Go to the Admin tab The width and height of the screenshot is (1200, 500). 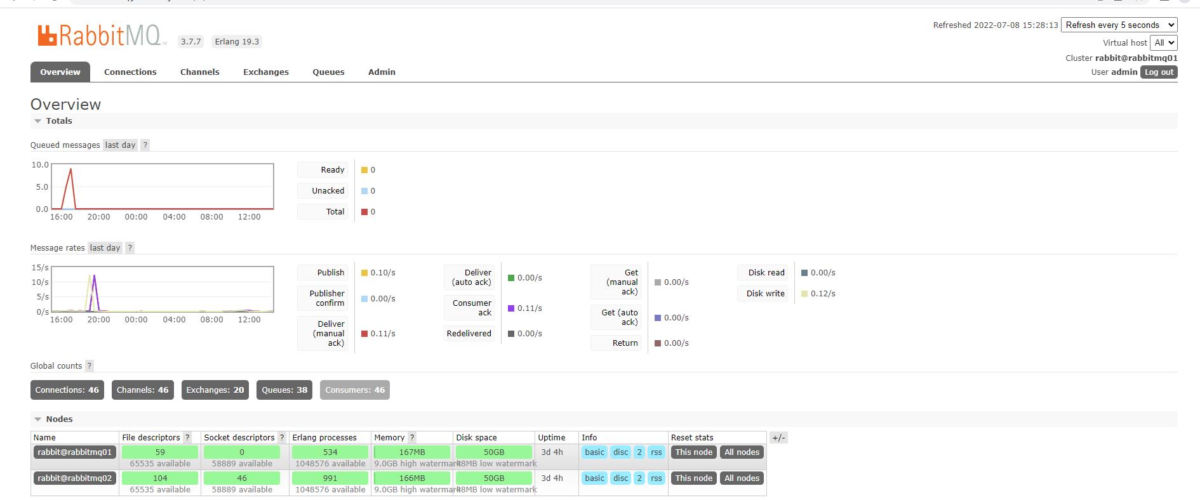[382, 72]
